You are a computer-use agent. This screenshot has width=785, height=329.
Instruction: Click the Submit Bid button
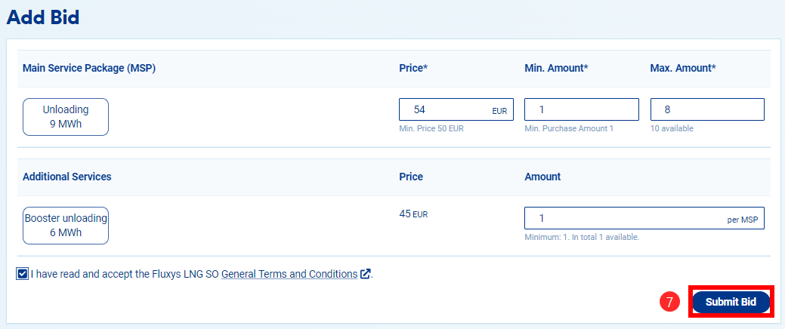(731, 303)
